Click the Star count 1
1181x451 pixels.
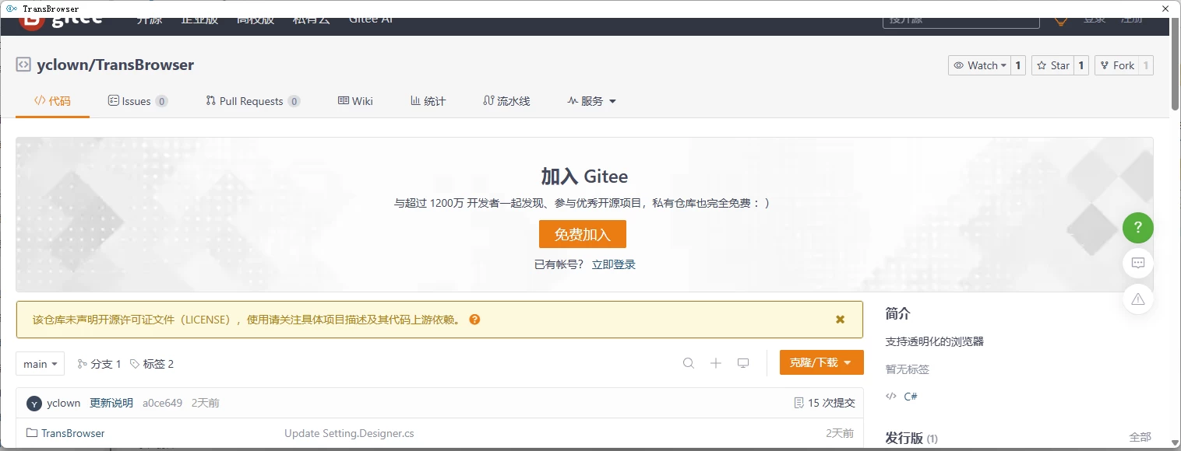coord(1081,65)
